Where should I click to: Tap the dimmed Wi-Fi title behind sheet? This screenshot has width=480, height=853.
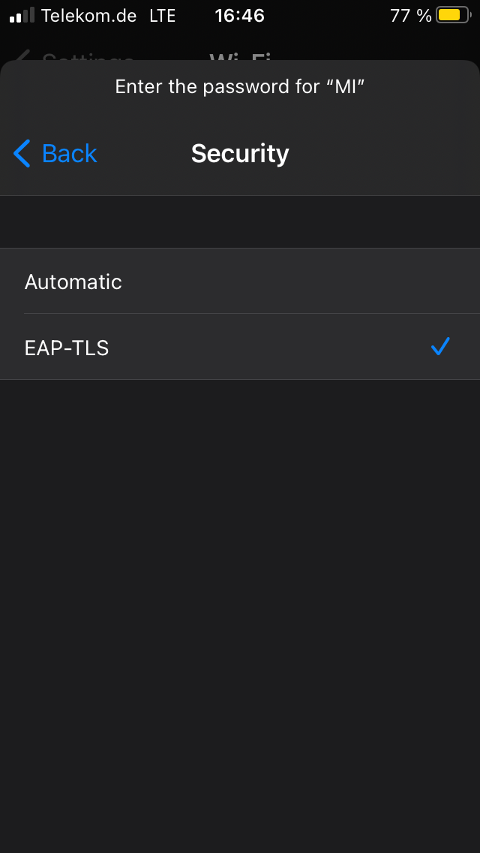coord(240,56)
